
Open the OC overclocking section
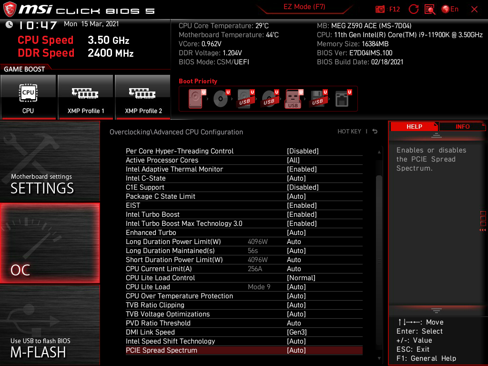50,244
